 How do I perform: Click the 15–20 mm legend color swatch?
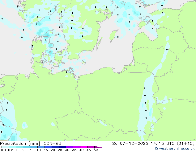48,147
